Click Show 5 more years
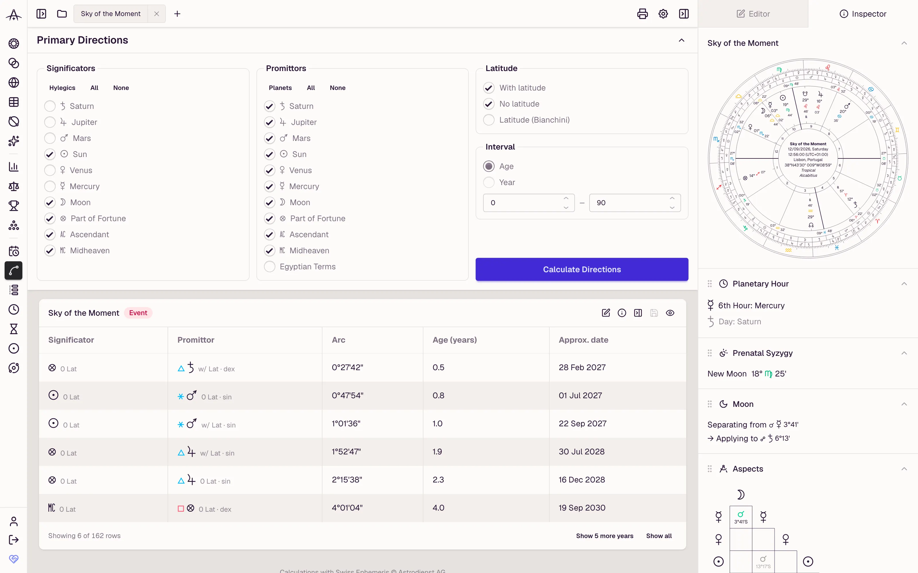The width and height of the screenshot is (918, 573). (x=605, y=536)
